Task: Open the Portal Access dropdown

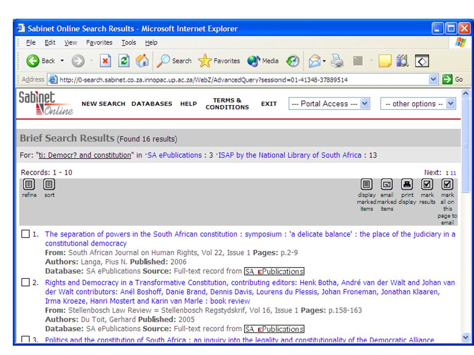Action: tap(329, 104)
